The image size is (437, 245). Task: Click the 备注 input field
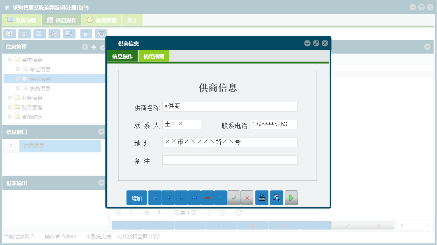(x=229, y=160)
